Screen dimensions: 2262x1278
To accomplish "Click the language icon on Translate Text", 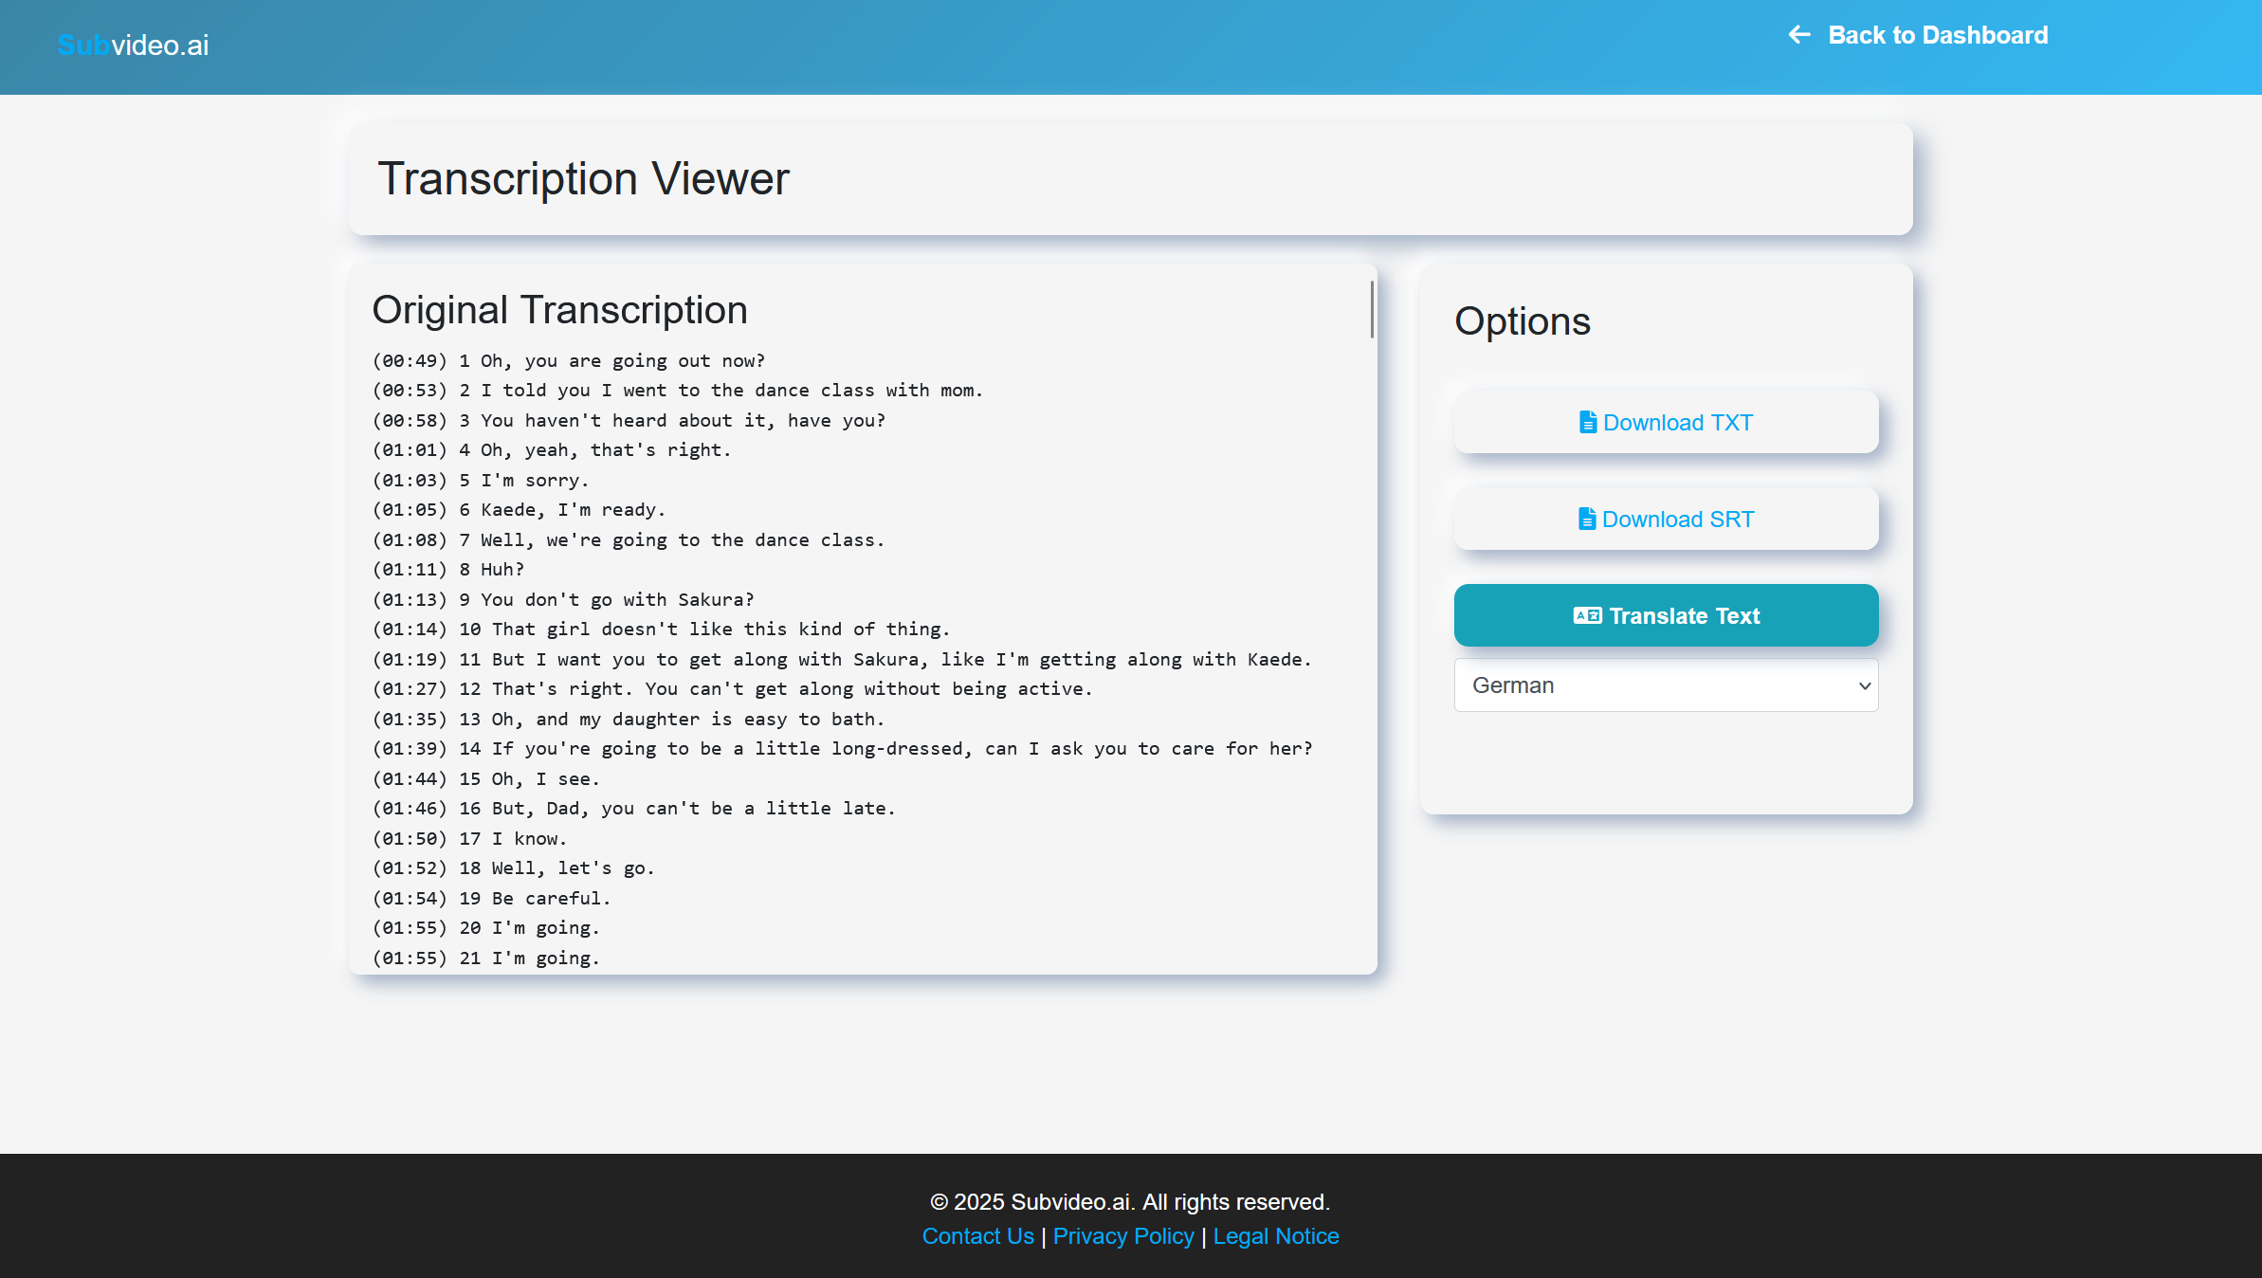I will pos(1587,615).
